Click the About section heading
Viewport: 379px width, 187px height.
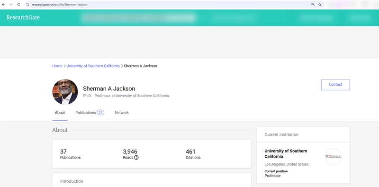point(60,130)
